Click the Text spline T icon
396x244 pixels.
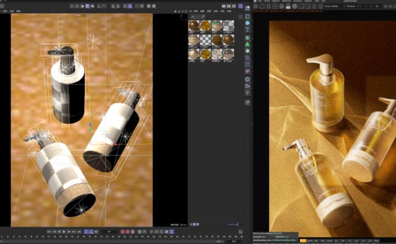(247, 30)
